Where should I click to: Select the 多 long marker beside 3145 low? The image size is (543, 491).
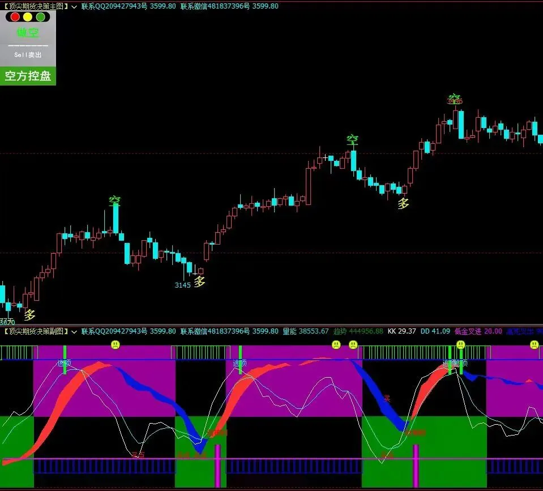(x=199, y=281)
